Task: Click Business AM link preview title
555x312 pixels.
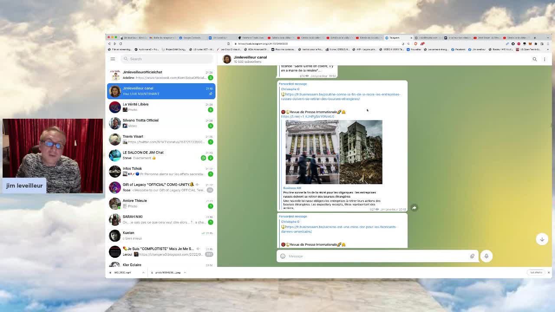Action: click(292, 188)
